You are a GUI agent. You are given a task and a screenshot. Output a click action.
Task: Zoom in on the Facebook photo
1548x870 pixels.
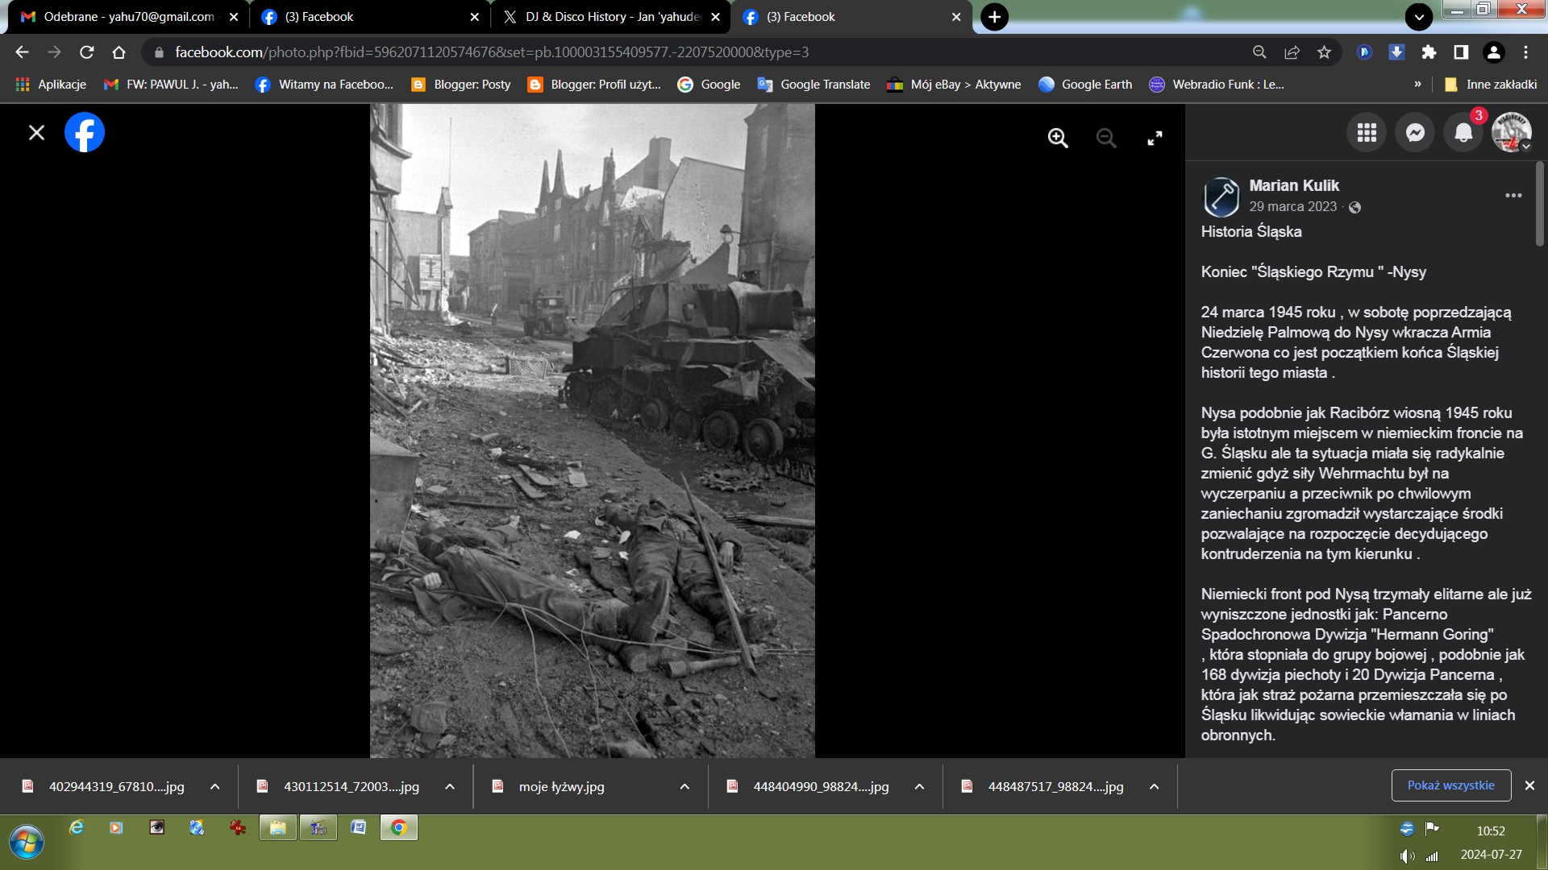pos(1058,139)
